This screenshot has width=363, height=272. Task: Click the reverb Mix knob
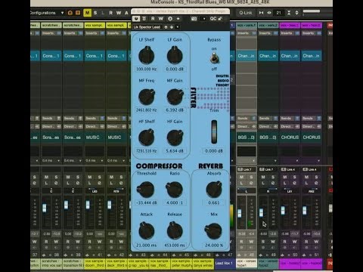click(x=213, y=230)
